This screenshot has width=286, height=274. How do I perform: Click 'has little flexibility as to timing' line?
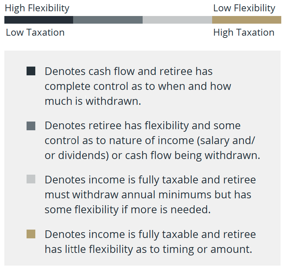(148, 249)
